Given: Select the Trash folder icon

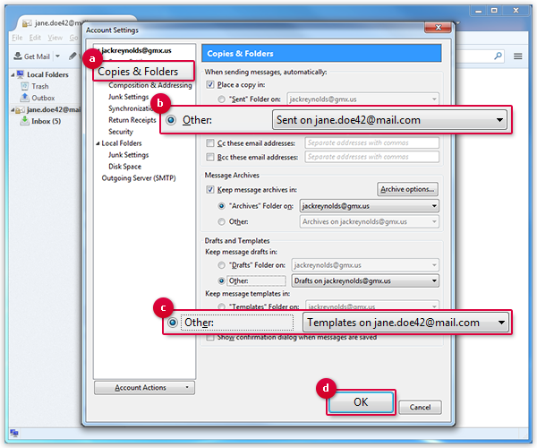Looking at the screenshot, I should point(25,87).
